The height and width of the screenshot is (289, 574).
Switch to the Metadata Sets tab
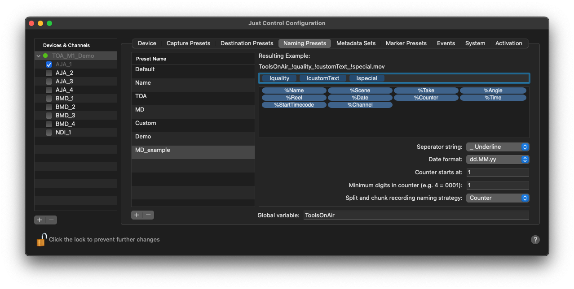tap(356, 43)
